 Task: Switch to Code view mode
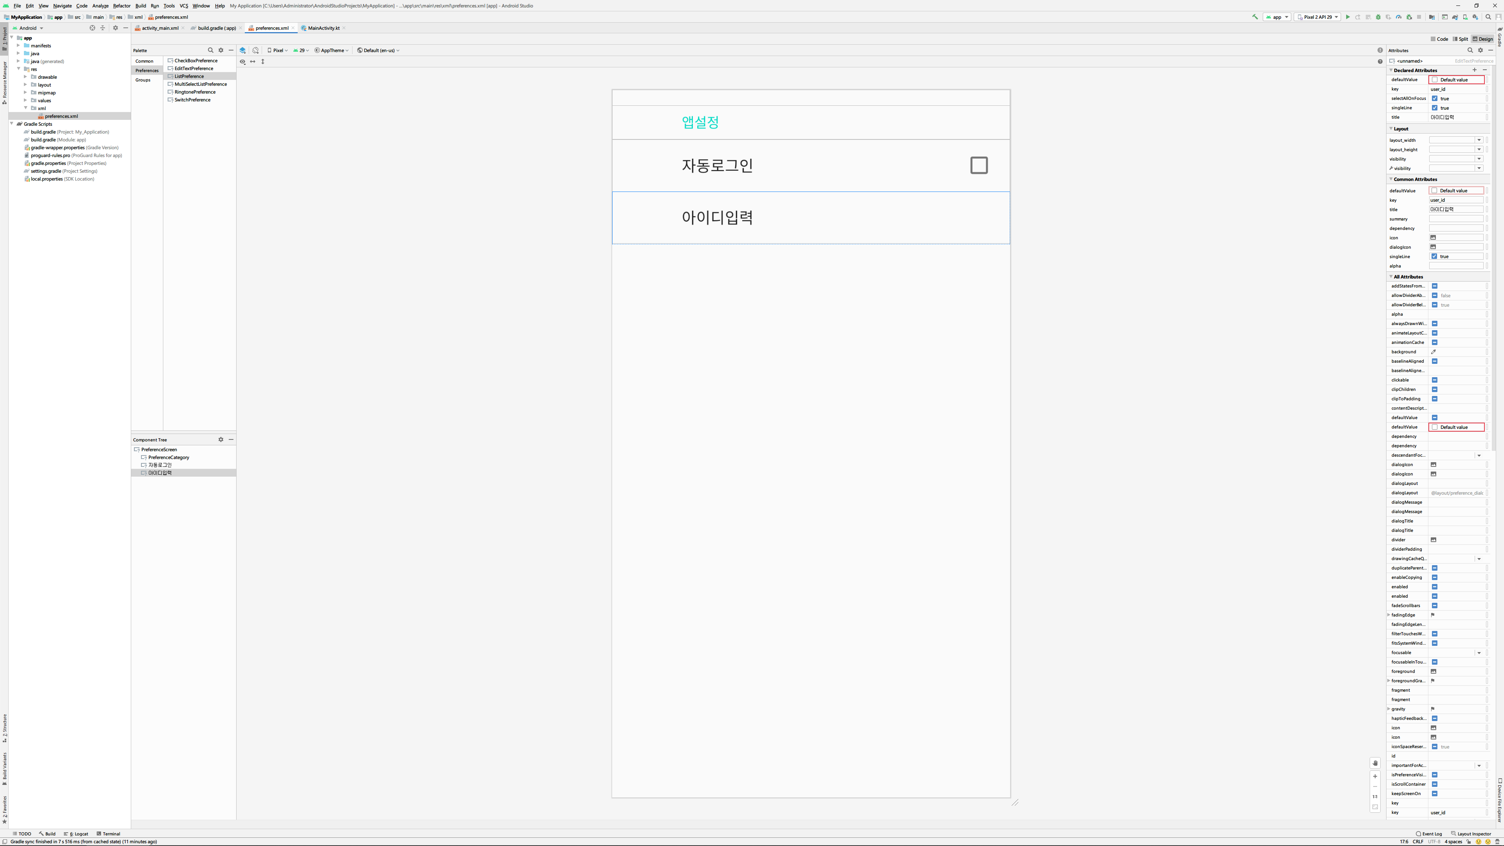click(1439, 39)
